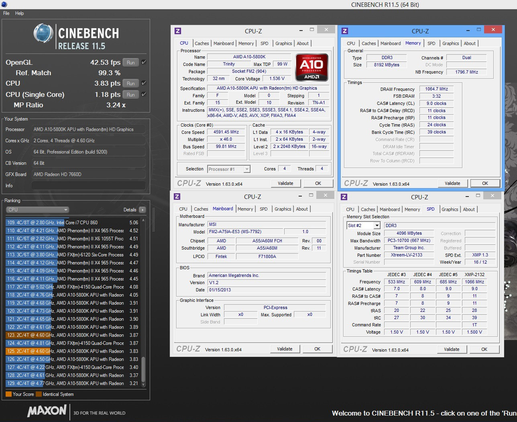Open the File menu
The height and width of the screenshot is (422, 517).
click(x=6, y=13)
